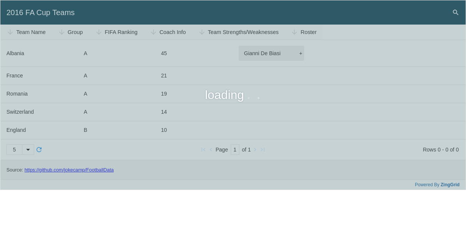Image resolution: width=466 pixels, height=238 pixels.
Task: Open the page size dropdown arrow
Action: 28,150
